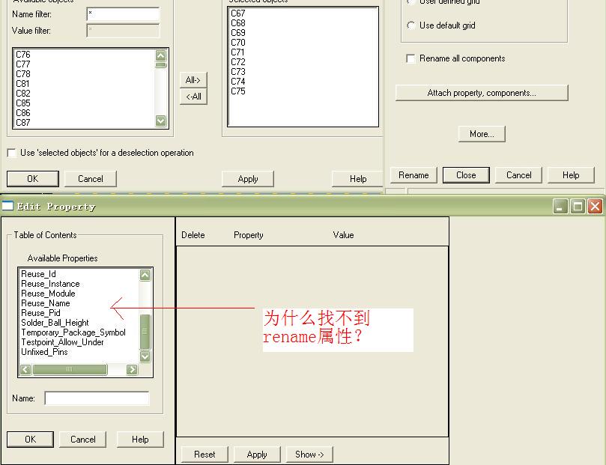Image resolution: width=606 pixels, height=465 pixels.
Task: Select Temporary_Package_Symbol property
Action: click(73, 332)
